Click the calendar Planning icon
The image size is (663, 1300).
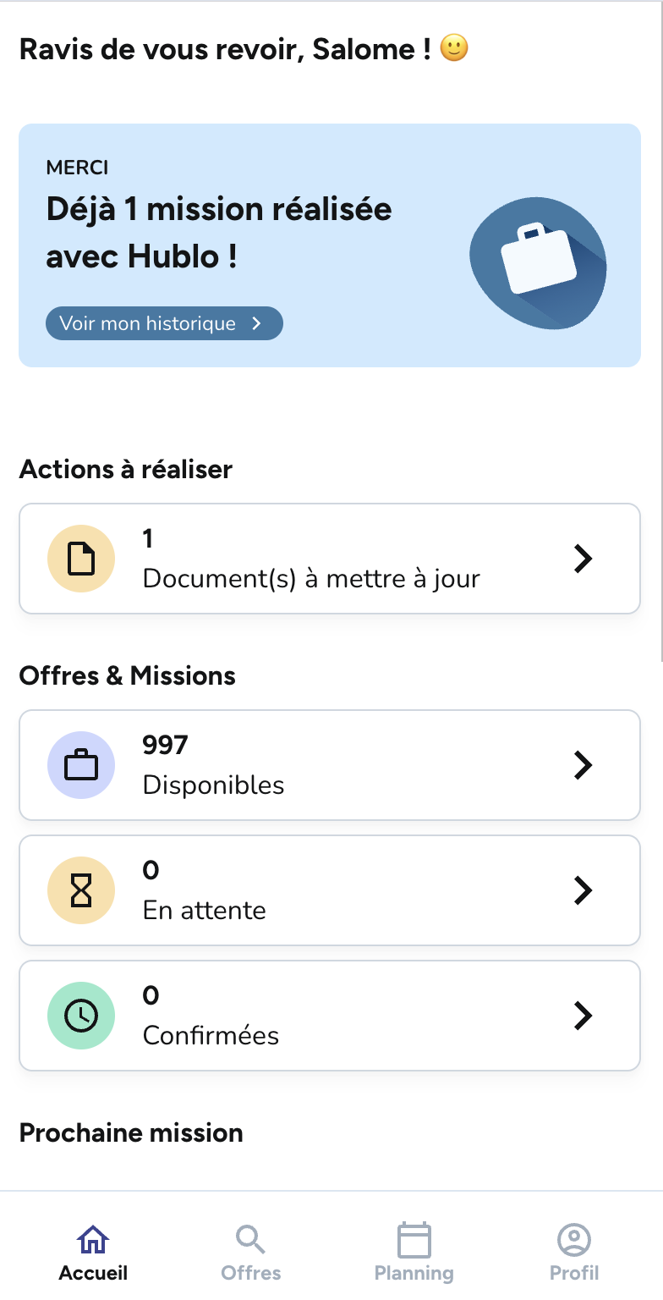click(414, 1241)
